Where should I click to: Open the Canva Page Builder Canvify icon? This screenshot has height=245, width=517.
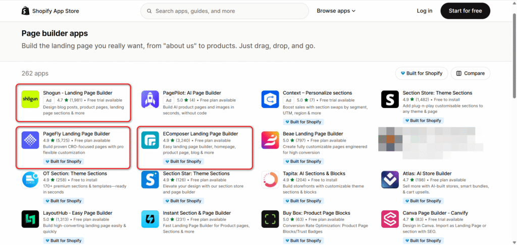(390, 219)
